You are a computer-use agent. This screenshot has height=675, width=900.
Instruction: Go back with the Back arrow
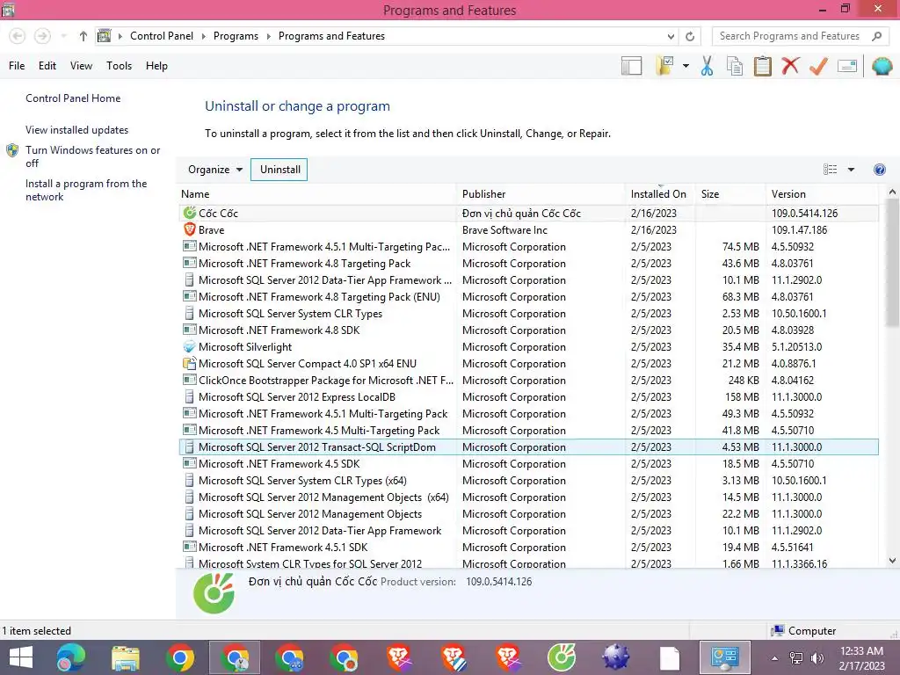point(18,36)
